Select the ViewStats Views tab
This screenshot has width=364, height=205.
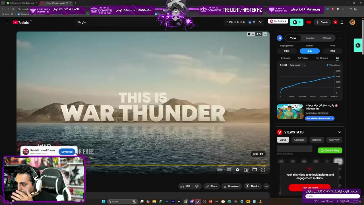point(283,140)
